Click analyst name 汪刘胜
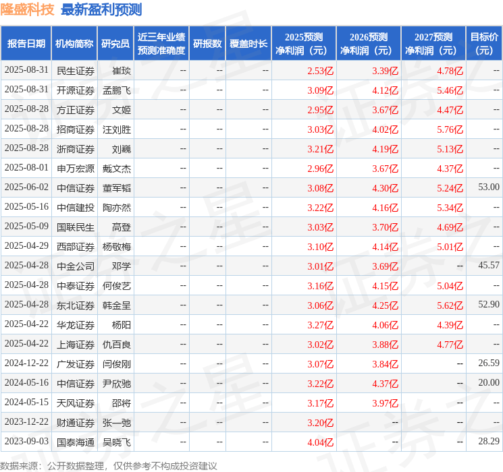Viewport: 503px width, 472px height. (x=117, y=129)
